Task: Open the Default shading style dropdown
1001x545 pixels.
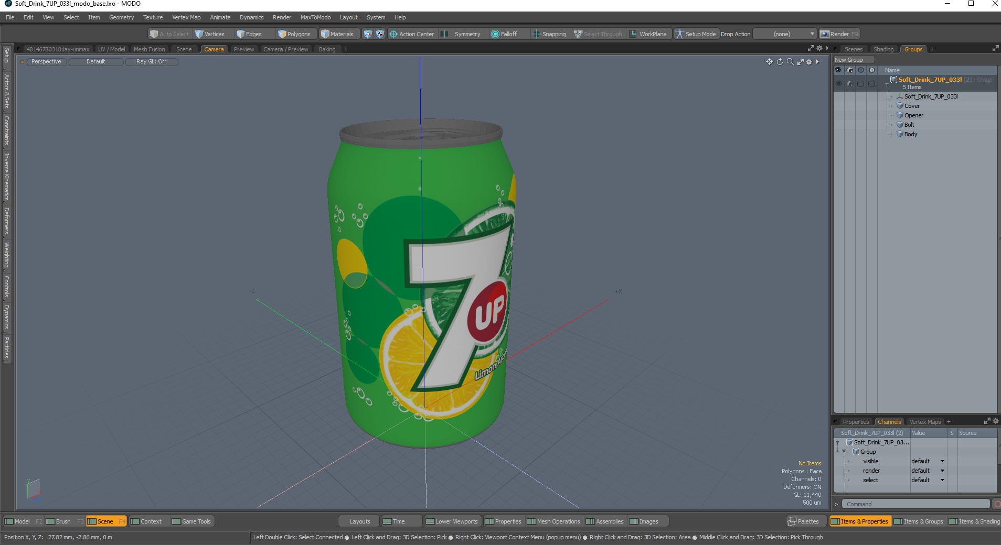Action: (x=96, y=62)
